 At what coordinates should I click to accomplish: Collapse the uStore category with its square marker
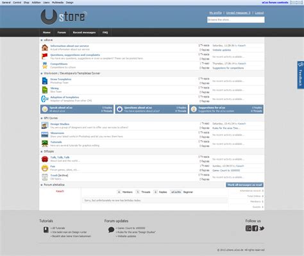click(x=42, y=40)
